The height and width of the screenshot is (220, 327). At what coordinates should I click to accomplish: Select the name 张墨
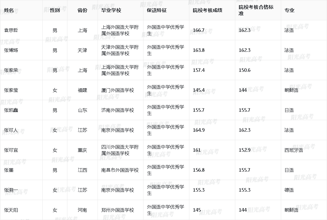click(9, 170)
